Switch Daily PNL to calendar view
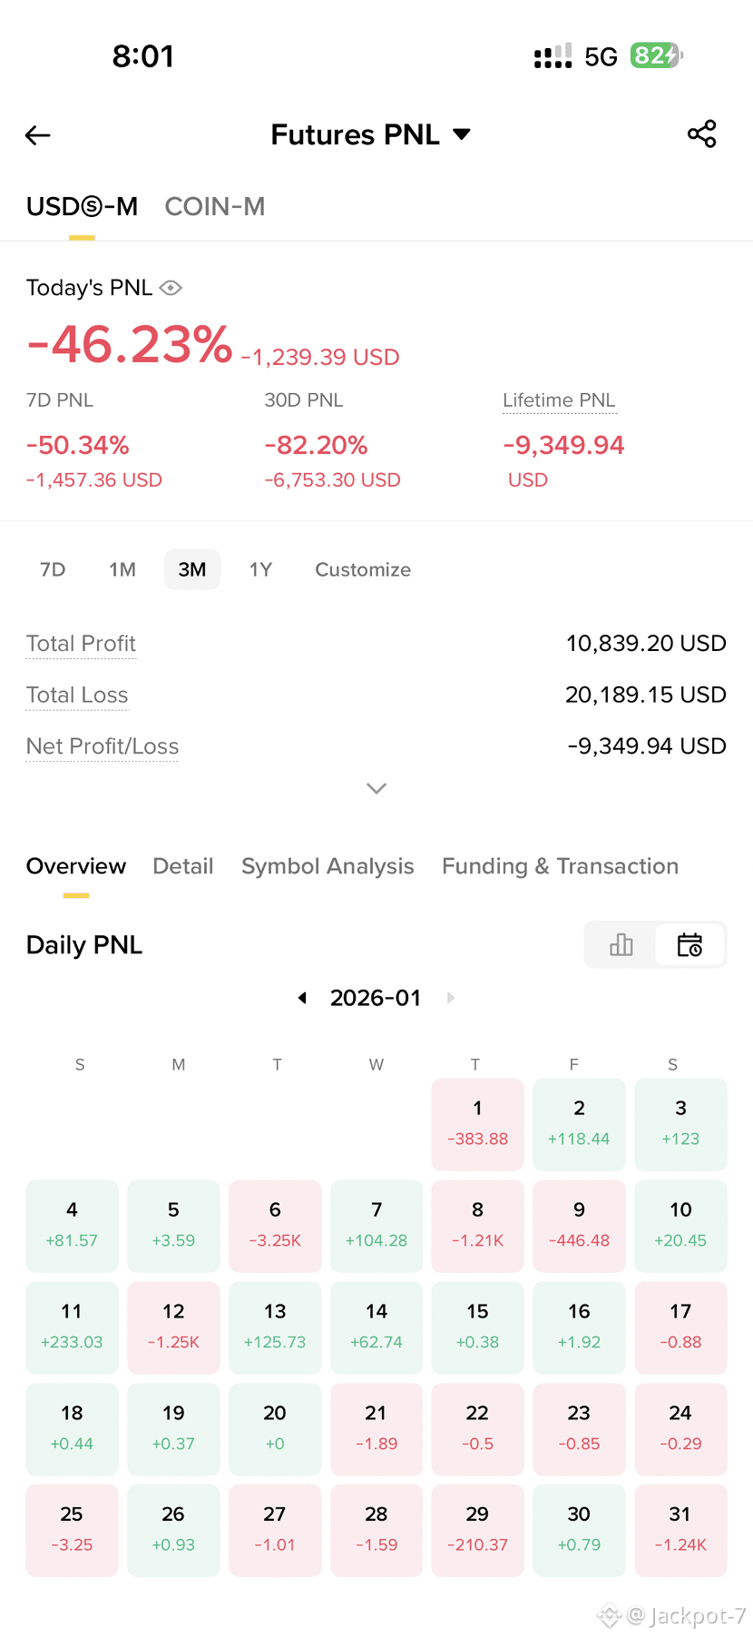This screenshot has height=1638, width=753. 689,945
